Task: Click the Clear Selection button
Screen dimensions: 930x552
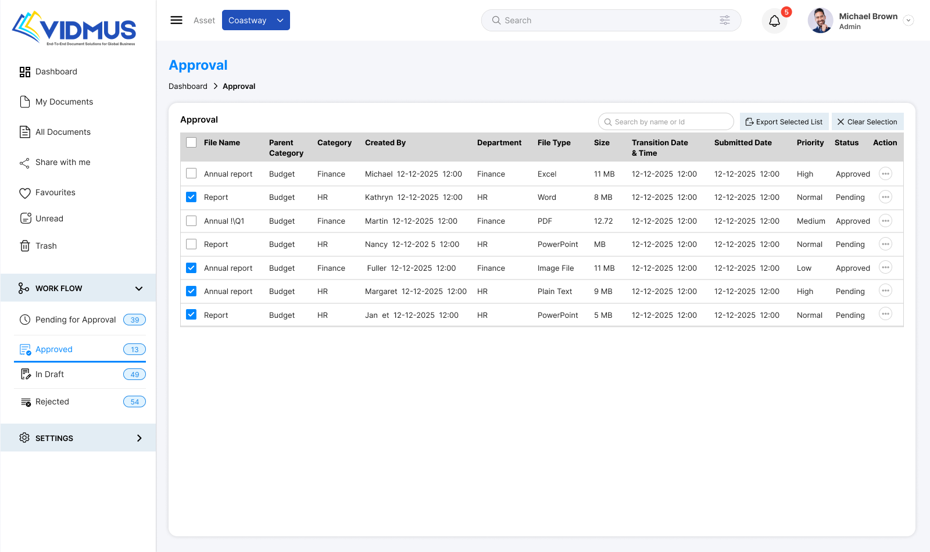Action: (x=867, y=121)
